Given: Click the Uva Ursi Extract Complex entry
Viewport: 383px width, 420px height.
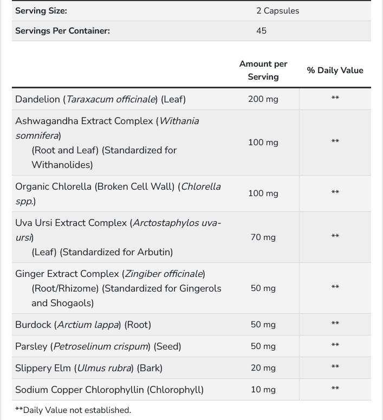Looking at the screenshot, I should click(x=118, y=237).
